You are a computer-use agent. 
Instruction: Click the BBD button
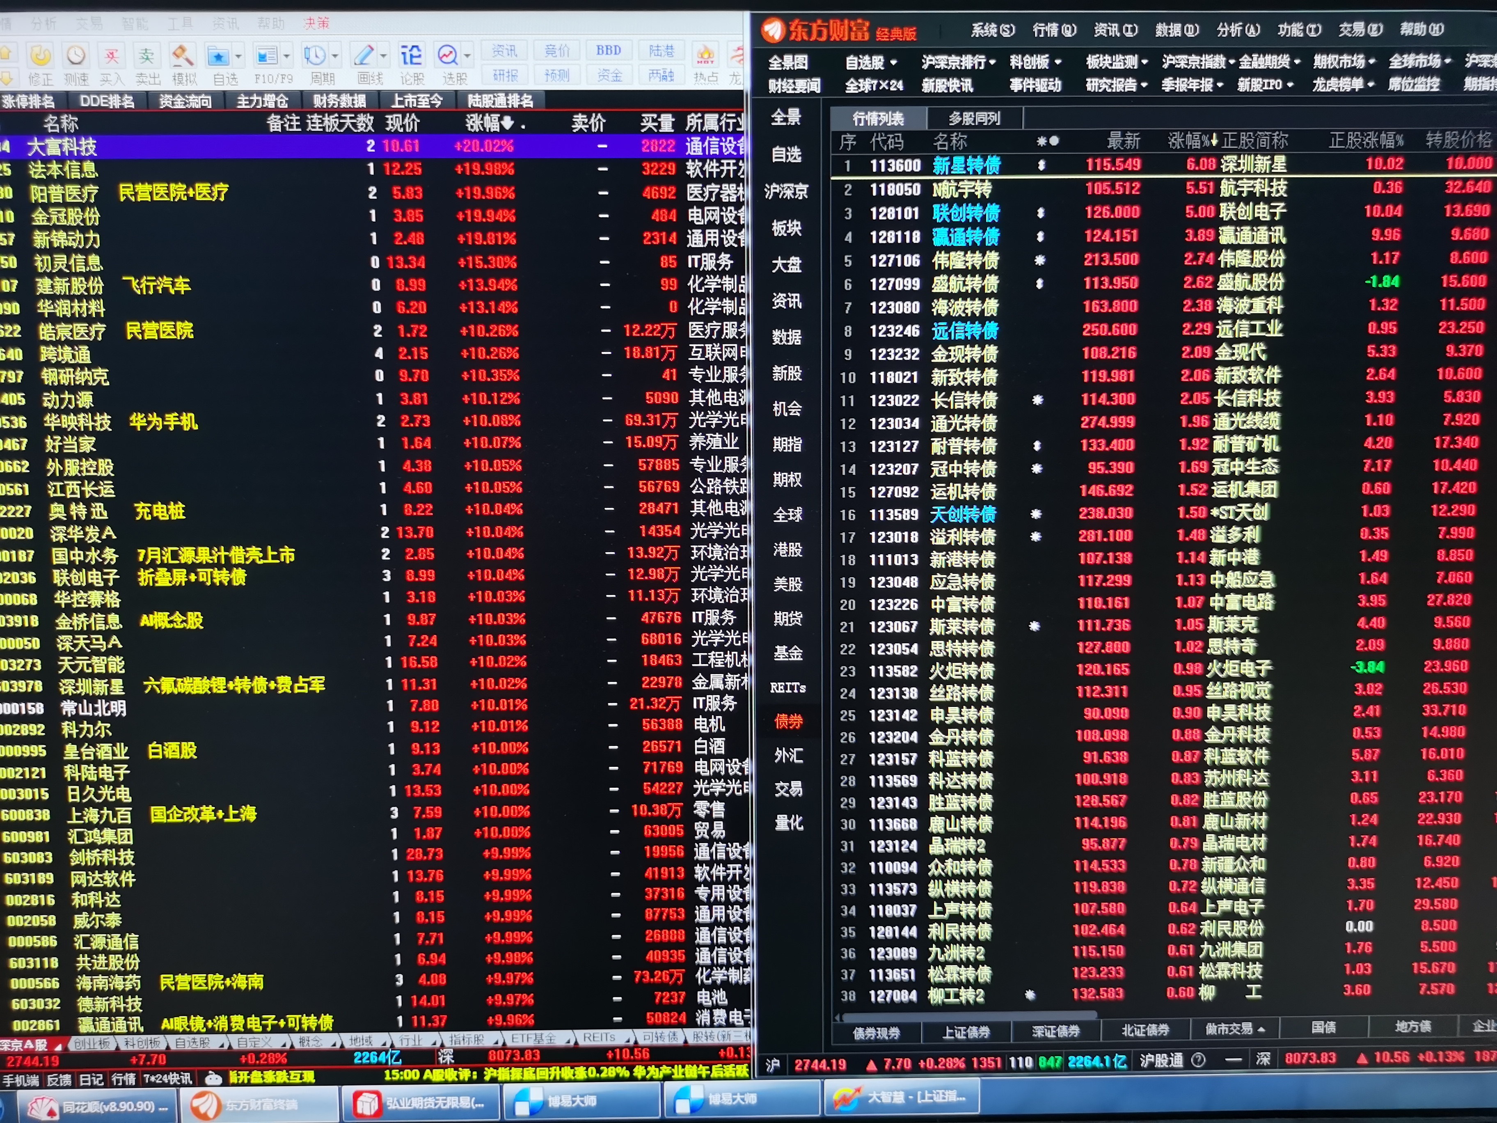[x=609, y=50]
